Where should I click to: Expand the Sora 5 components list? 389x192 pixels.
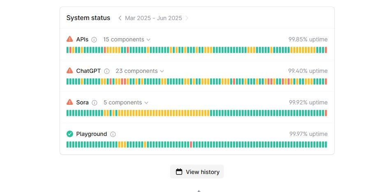tap(126, 103)
